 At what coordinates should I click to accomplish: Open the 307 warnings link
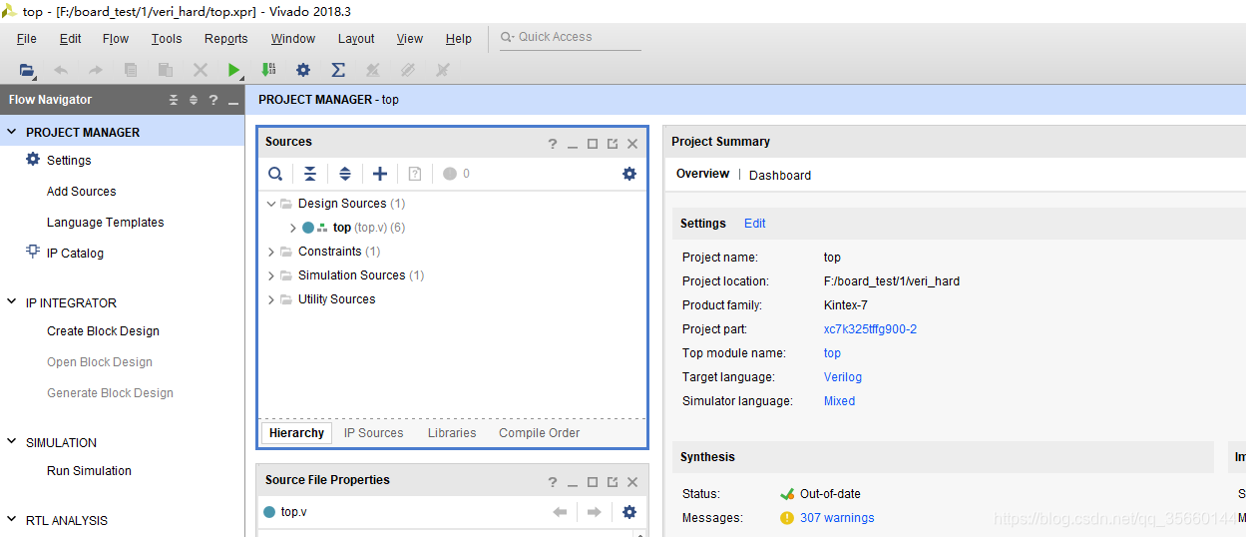point(837,518)
